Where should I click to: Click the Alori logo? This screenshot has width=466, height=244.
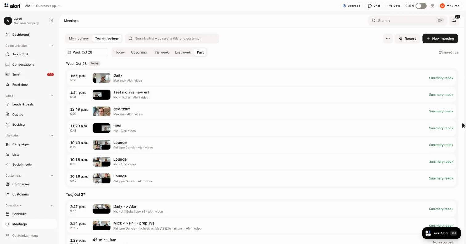click(x=12, y=6)
